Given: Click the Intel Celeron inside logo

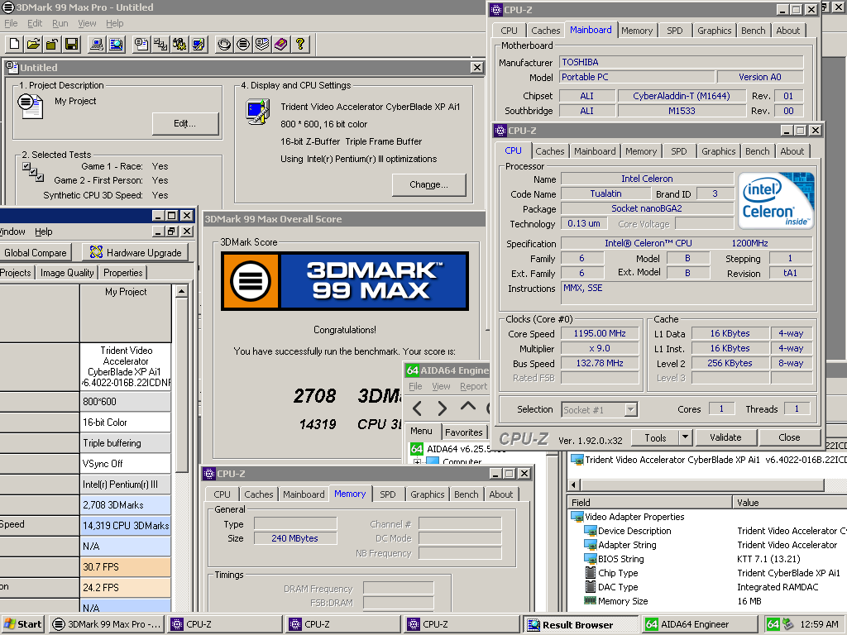Looking at the screenshot, I should (776, 200).
